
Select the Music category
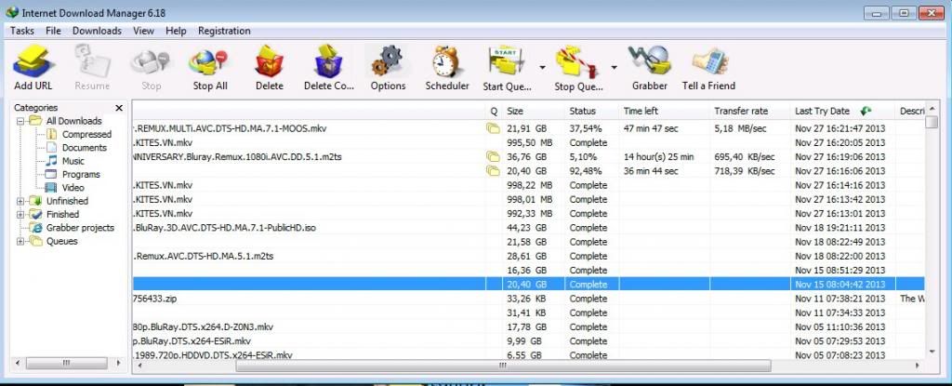tap(73, 161)
